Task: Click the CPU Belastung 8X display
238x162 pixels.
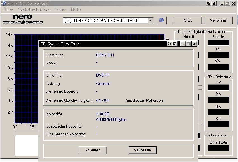Action: point(218,124)
